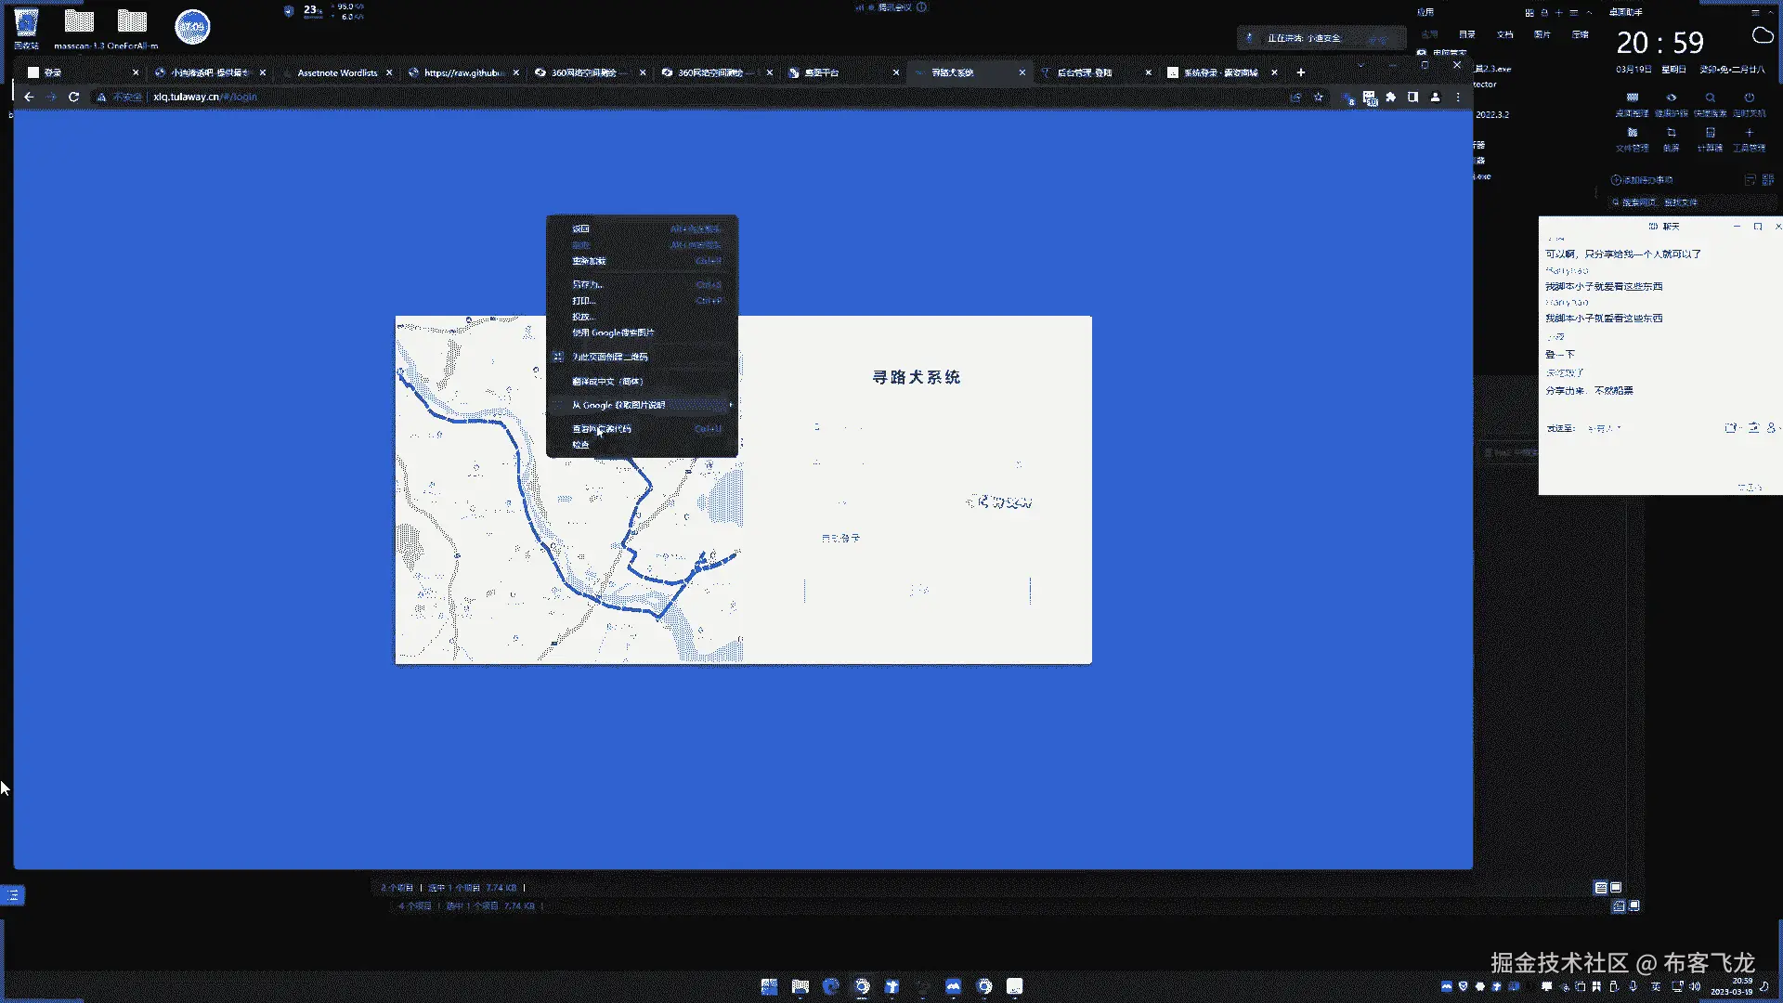The height and width of the screenshot is (1003, 1783).
Task: Switch to the Assetnote Wordlists tab
Action: coord(337,72)
